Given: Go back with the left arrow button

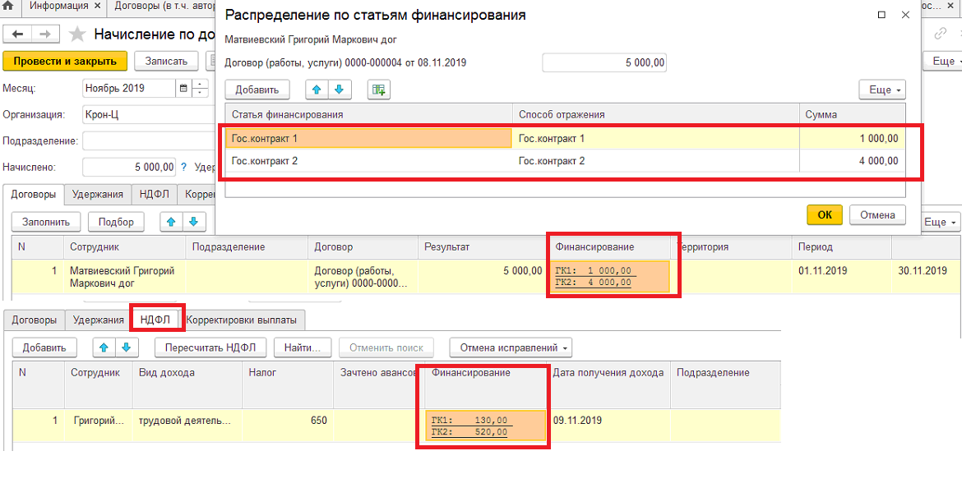Looking at the screenshot, I should click(18, 35).
